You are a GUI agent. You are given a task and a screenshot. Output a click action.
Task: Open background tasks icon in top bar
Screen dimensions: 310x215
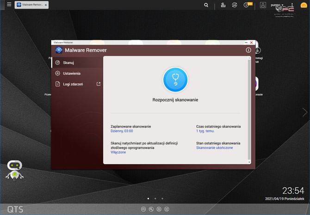(x=223, y=5)
